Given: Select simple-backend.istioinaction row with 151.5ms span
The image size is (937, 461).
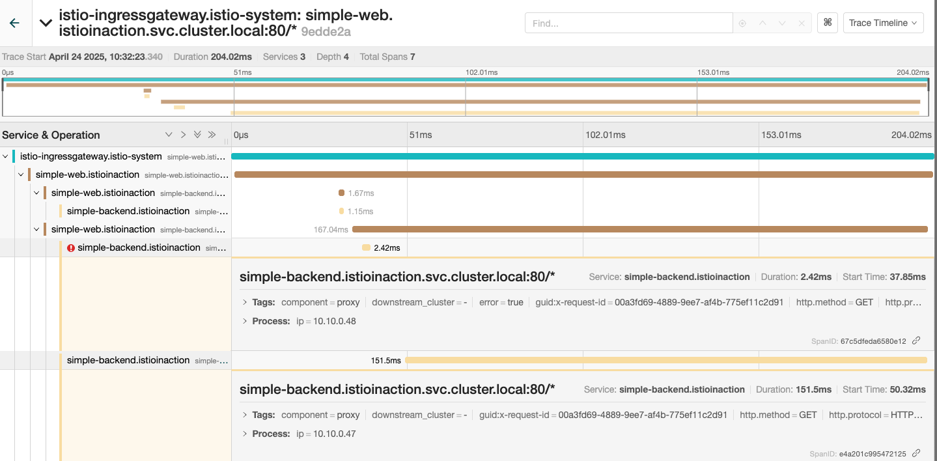Looking at the screenshot, I should [x=147, y=360].
